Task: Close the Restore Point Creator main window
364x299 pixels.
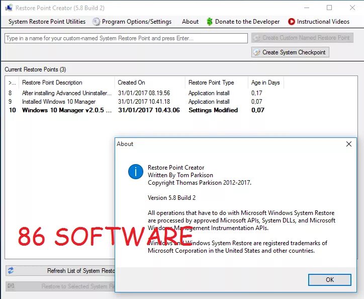Action: point(352,8)
